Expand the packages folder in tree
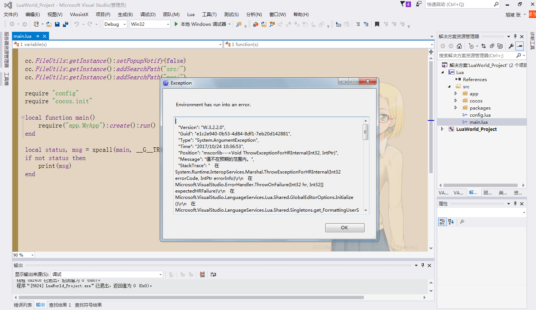 pyautogui.click(x=456, y=108)
